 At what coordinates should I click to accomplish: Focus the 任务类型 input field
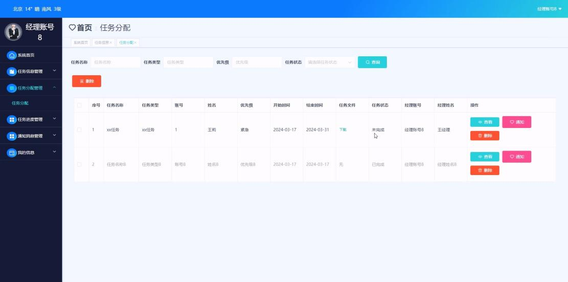coord(188,62)
